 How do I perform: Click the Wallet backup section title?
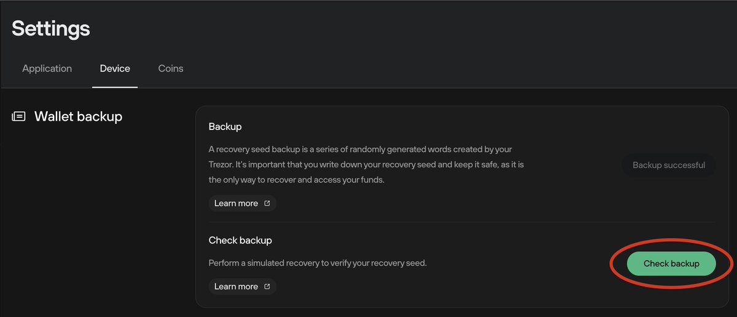78,116
